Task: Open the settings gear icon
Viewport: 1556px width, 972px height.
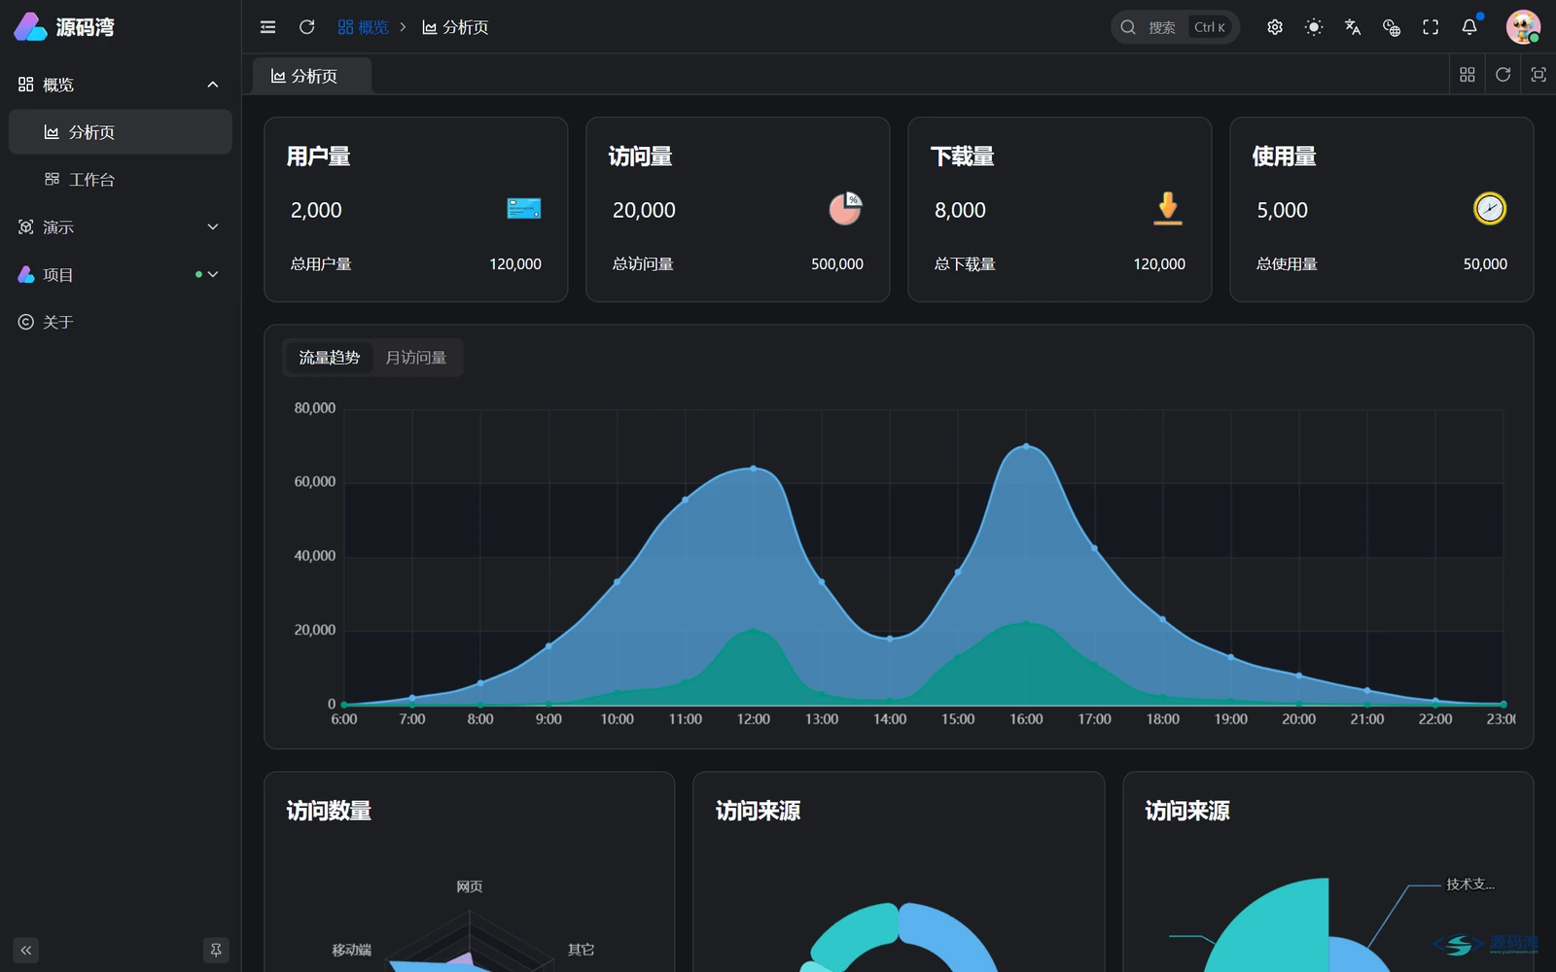Action: (1275, 27)
